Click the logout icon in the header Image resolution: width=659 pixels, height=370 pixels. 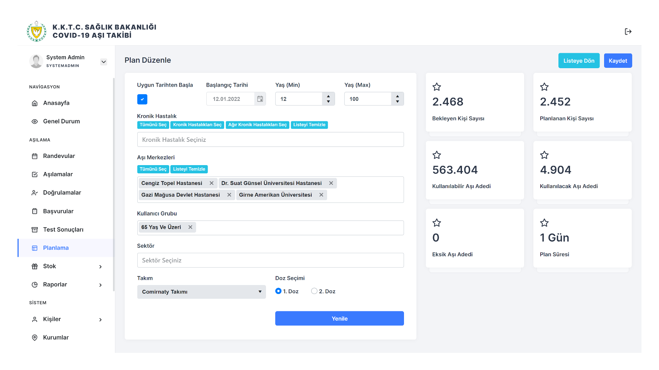pyautogui.click(x=628, y=32)
